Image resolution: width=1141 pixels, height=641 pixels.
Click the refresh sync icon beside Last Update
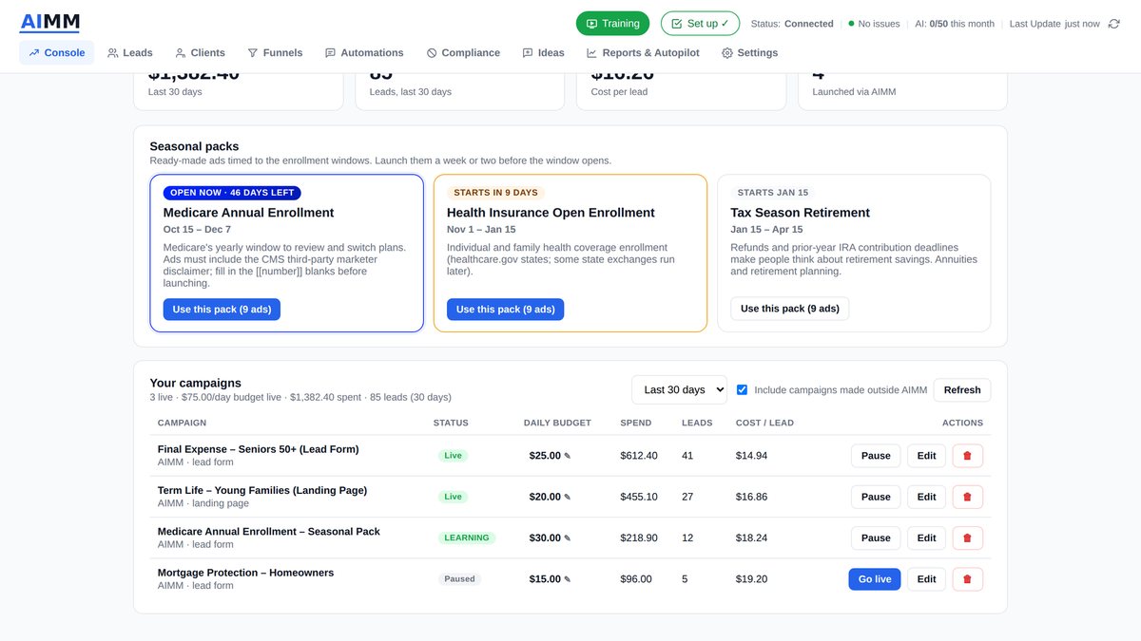pyautogui.click(x=1114, y=24)
